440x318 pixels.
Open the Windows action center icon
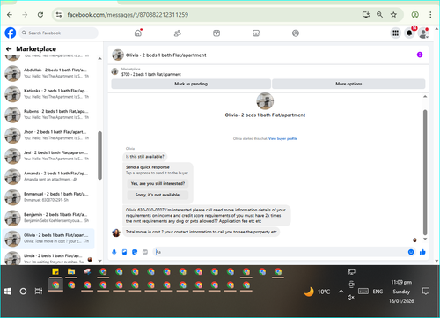point(426,292)
